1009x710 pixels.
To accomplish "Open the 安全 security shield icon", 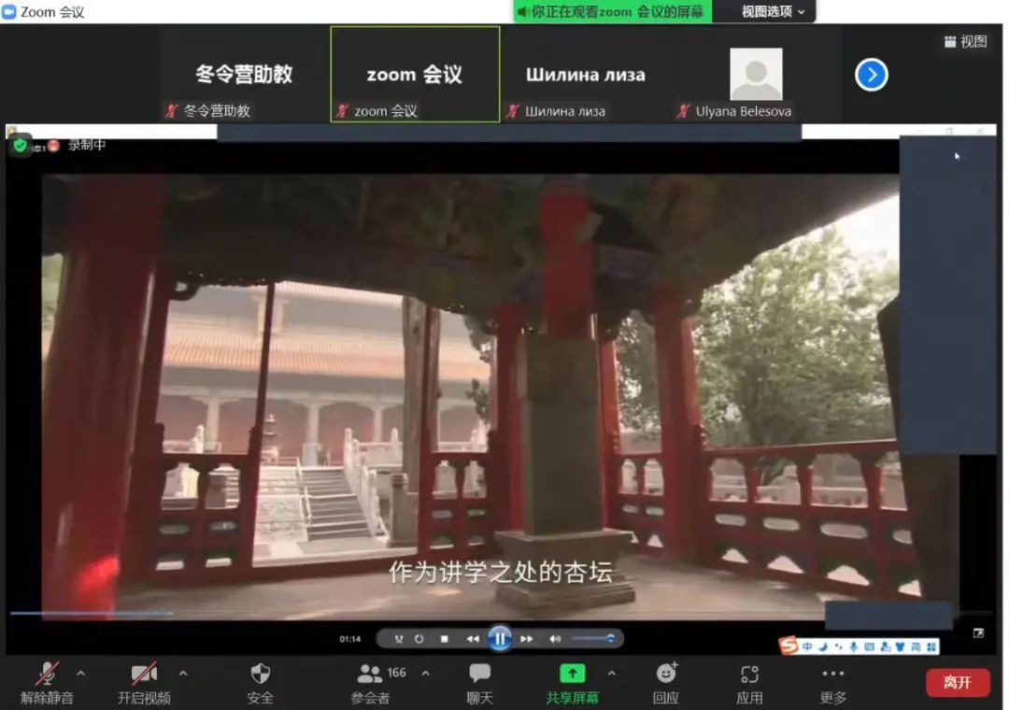I will click(x=260, y=674).
